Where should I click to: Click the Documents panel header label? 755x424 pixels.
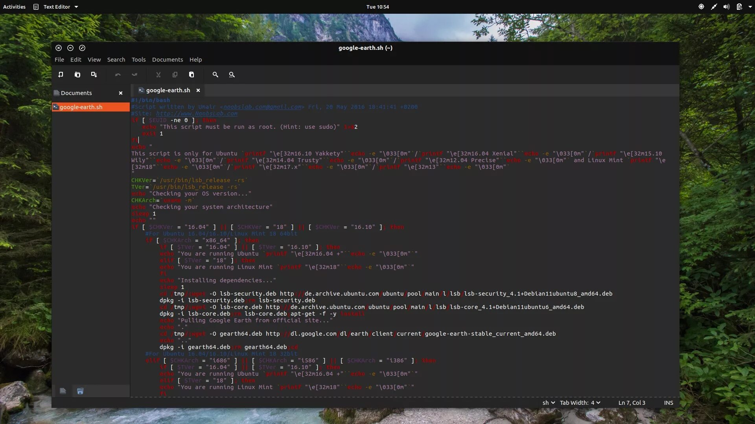pyautogui.click(x=76, y=93)
